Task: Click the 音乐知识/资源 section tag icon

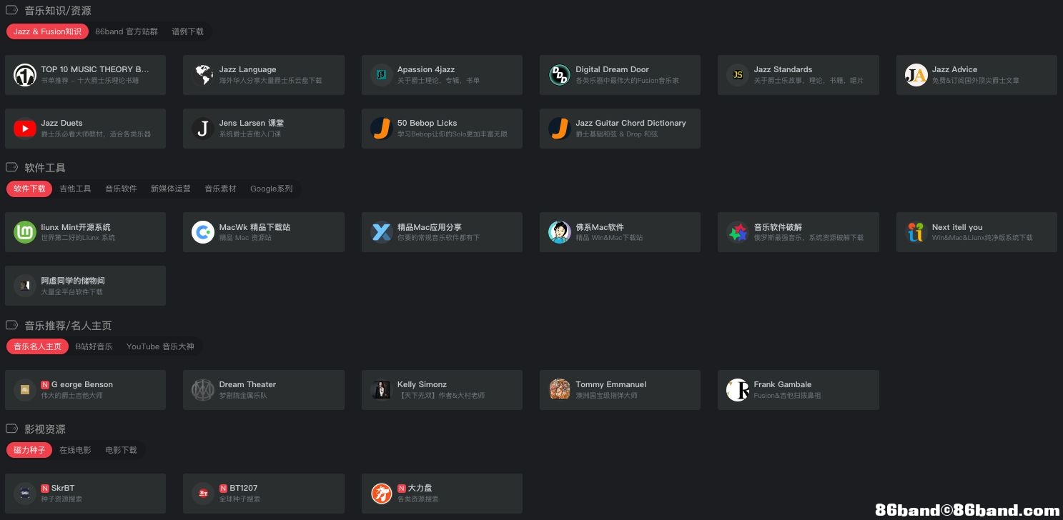Action: [x=11, y=11]
